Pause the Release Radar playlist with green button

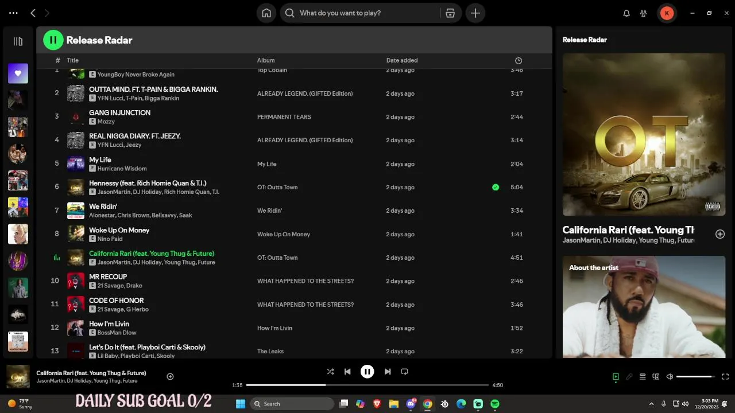tap(53, 40)
